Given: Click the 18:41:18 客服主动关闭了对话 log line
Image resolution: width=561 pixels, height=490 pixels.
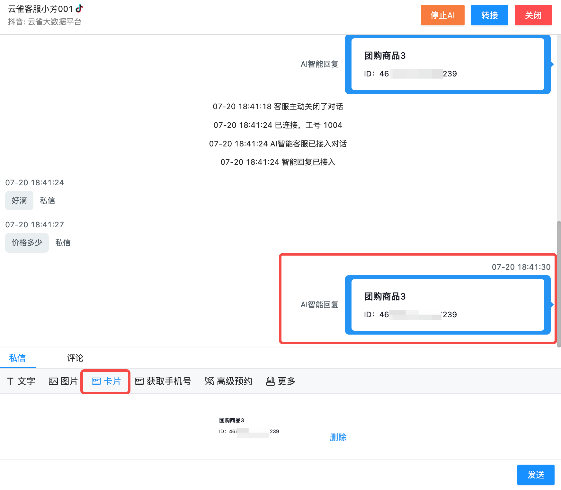Looking at the screenshot, I should (x=278, y=107).
